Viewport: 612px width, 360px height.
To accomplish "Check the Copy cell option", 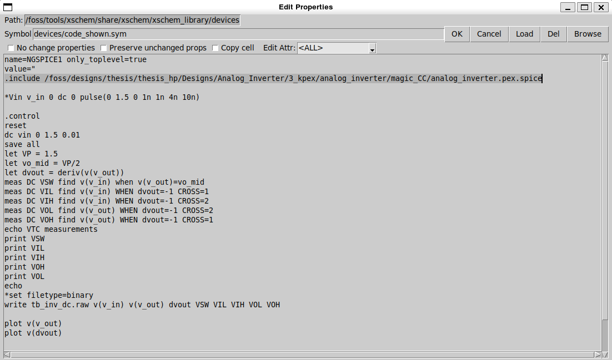I will click(x=215, y=48).
